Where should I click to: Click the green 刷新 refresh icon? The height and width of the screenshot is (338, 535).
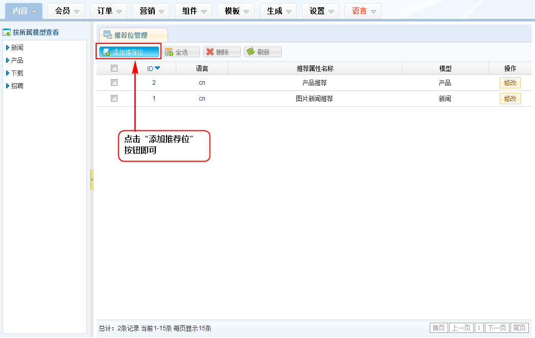250,52
